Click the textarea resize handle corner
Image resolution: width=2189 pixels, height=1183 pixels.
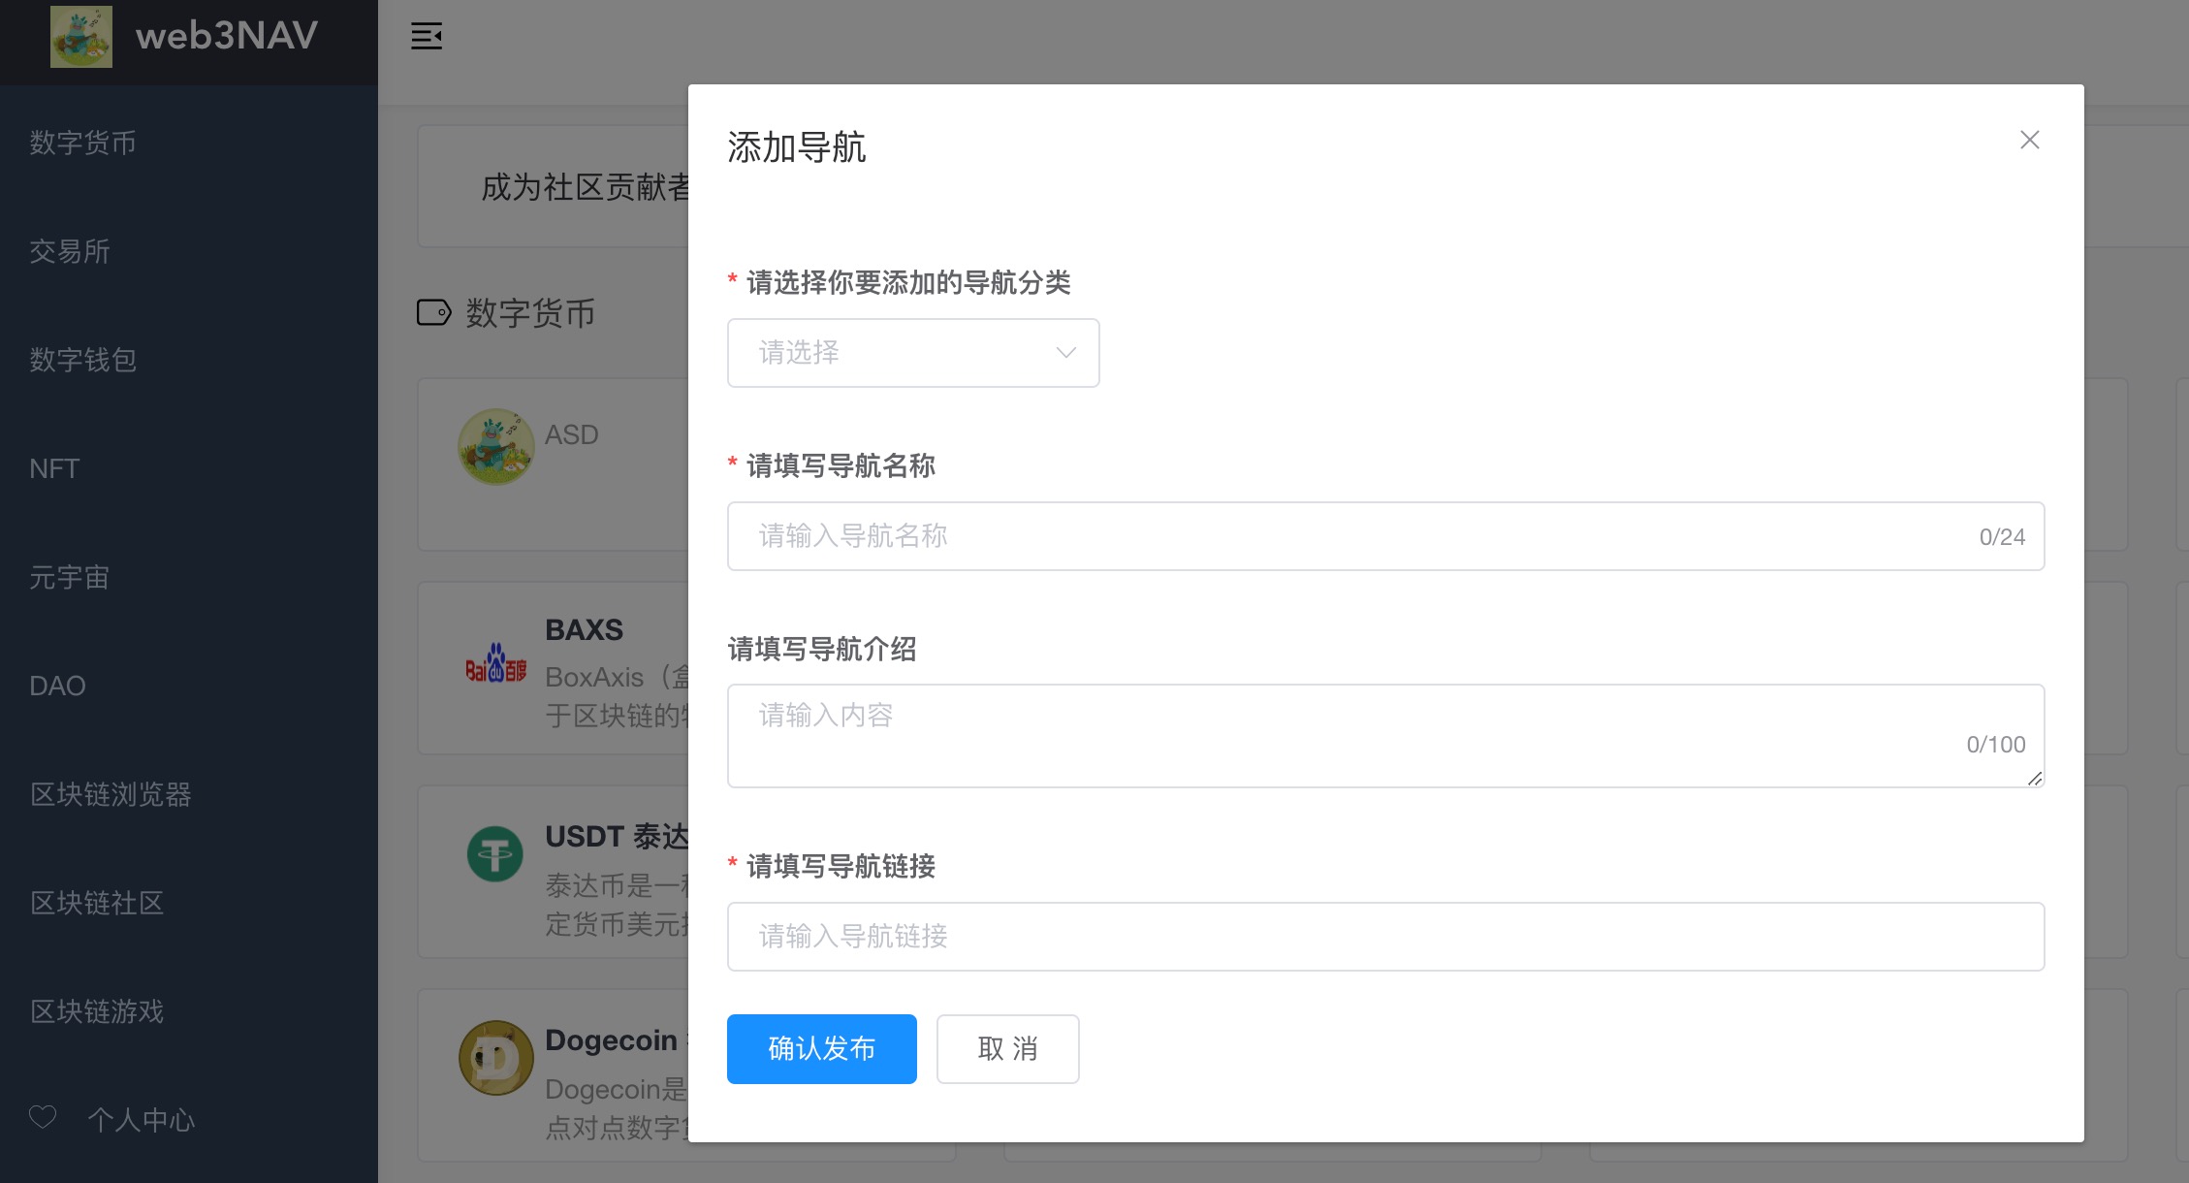(2035, 779)
